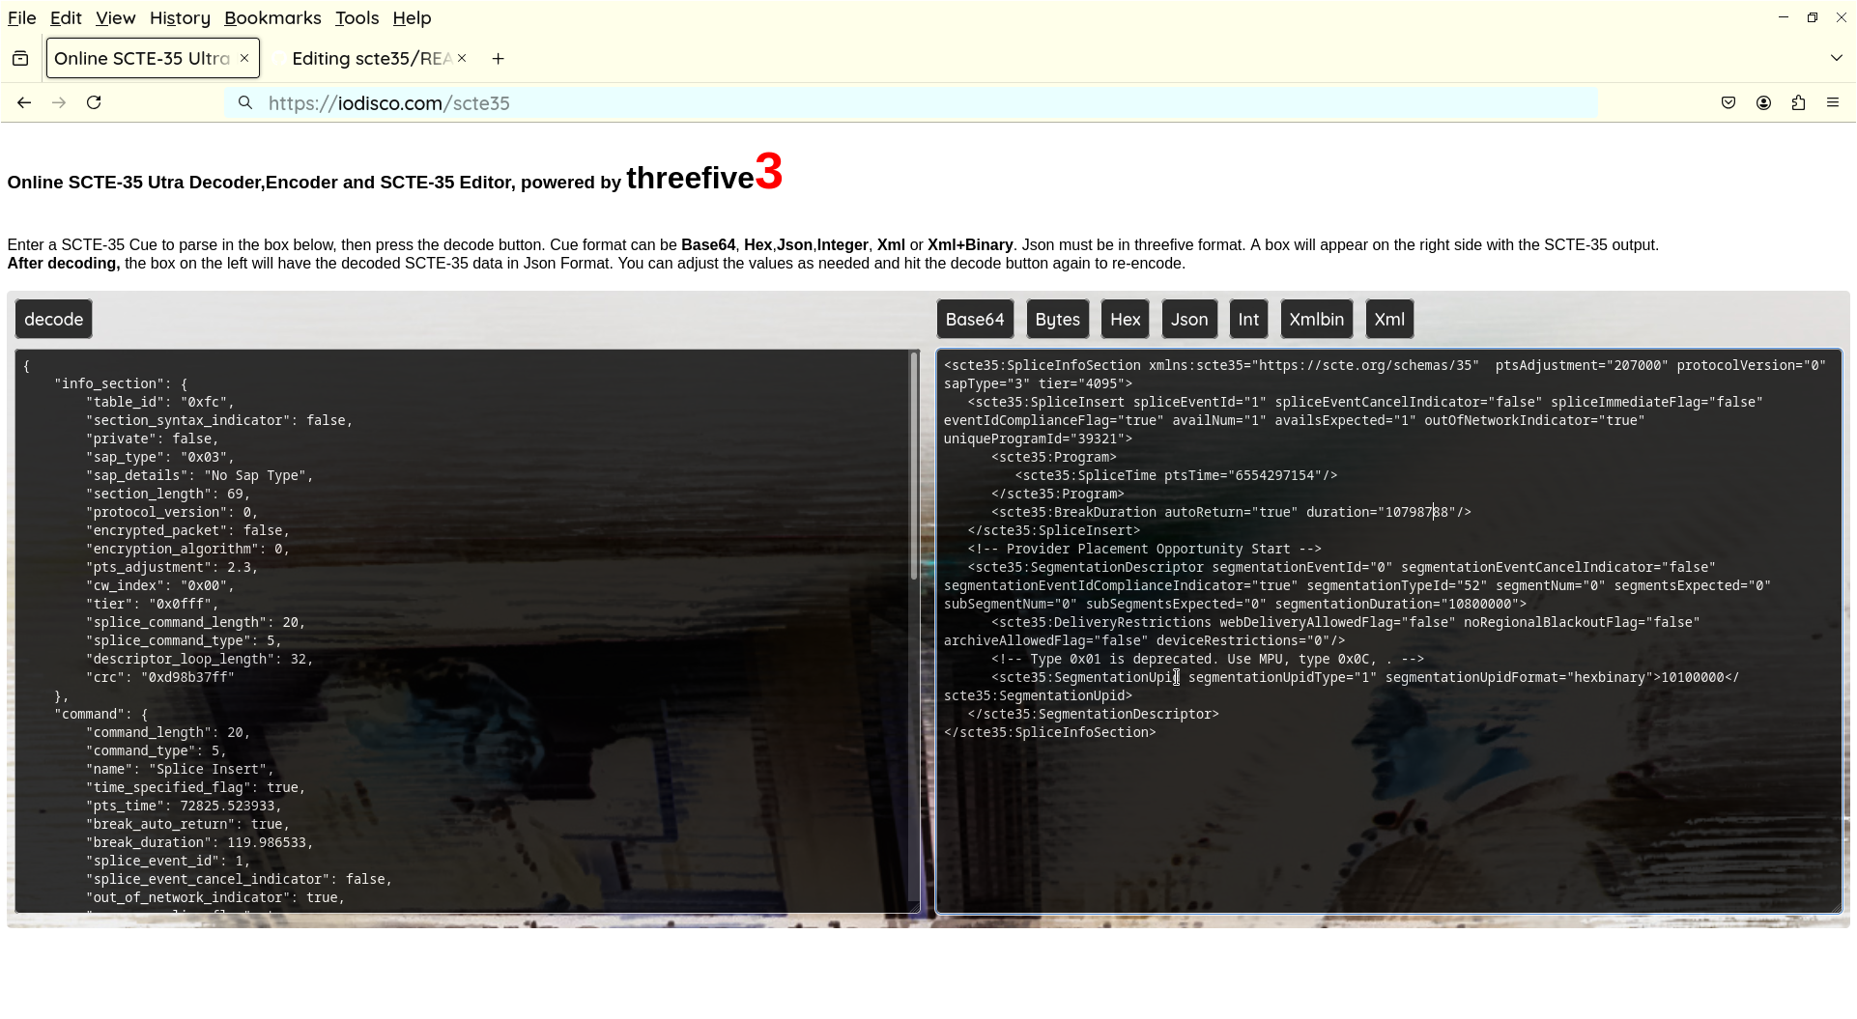Viewport: 1857px width, 1019px height.
Task: Open the Firefox View tab icon
Action: 20,58
